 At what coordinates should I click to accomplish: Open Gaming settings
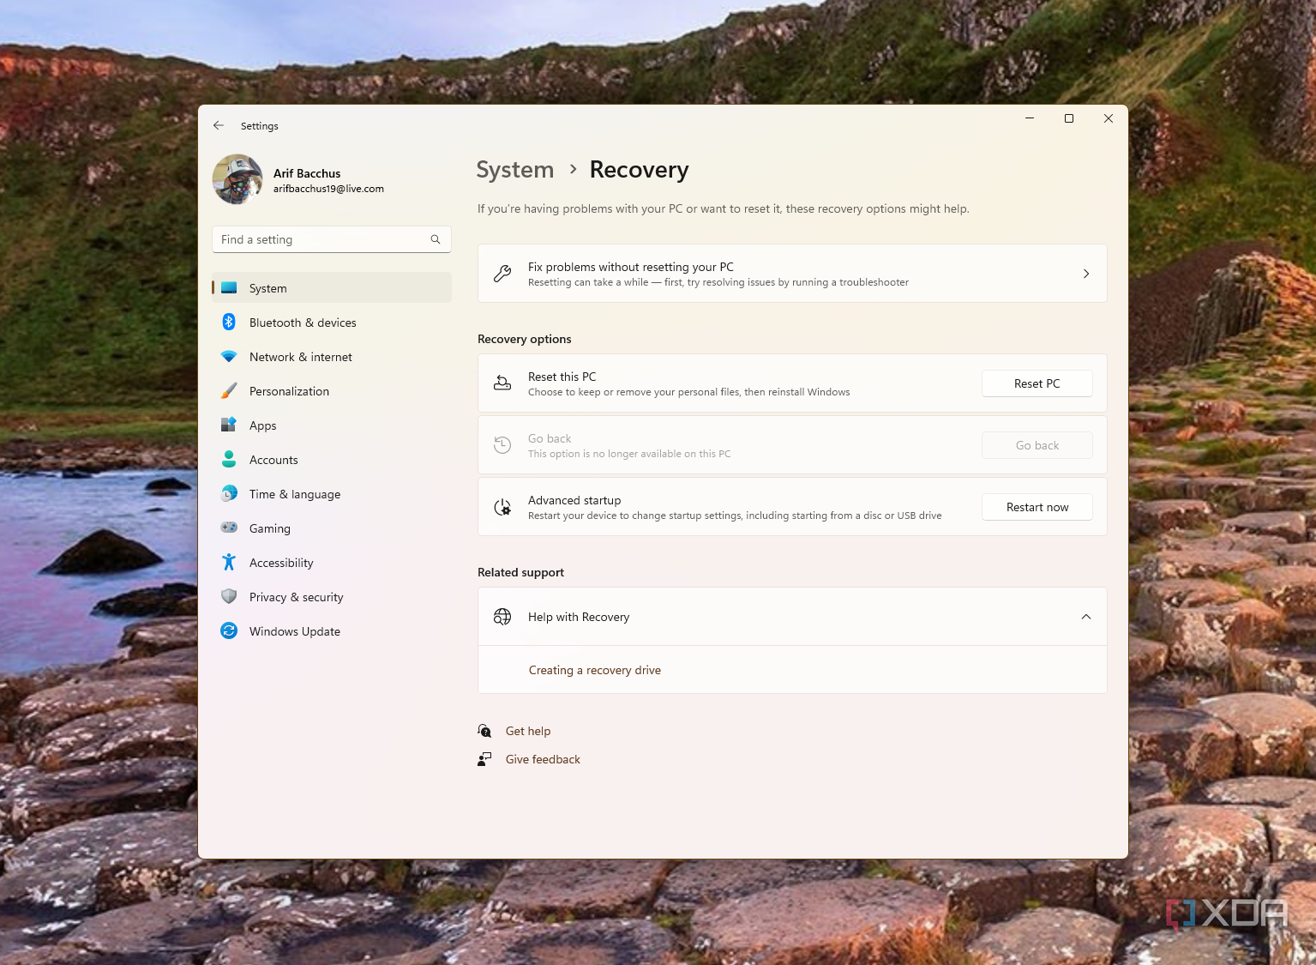point(269,528)
